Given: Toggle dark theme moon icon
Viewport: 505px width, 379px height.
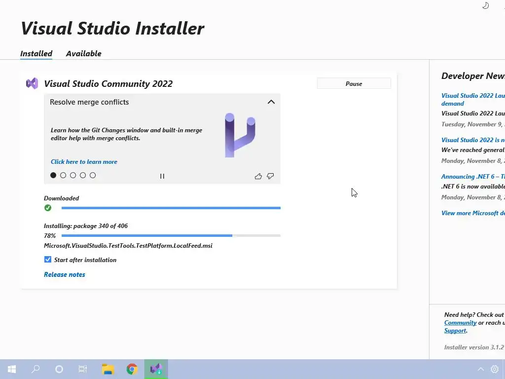Looking at the screenshot, I should point(485,5).
